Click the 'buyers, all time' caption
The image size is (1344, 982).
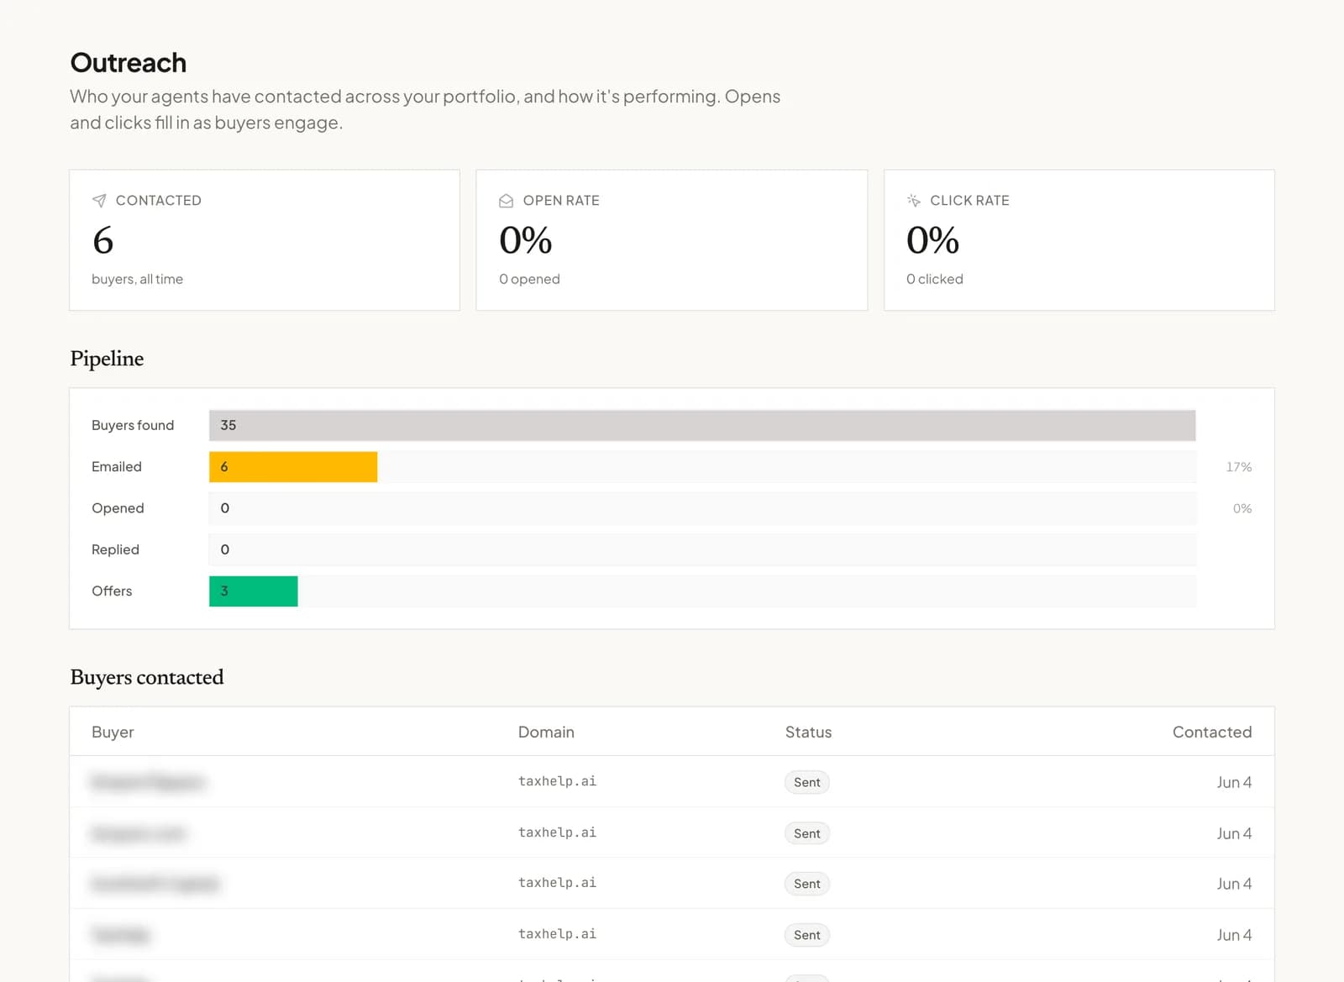point(137,279)
